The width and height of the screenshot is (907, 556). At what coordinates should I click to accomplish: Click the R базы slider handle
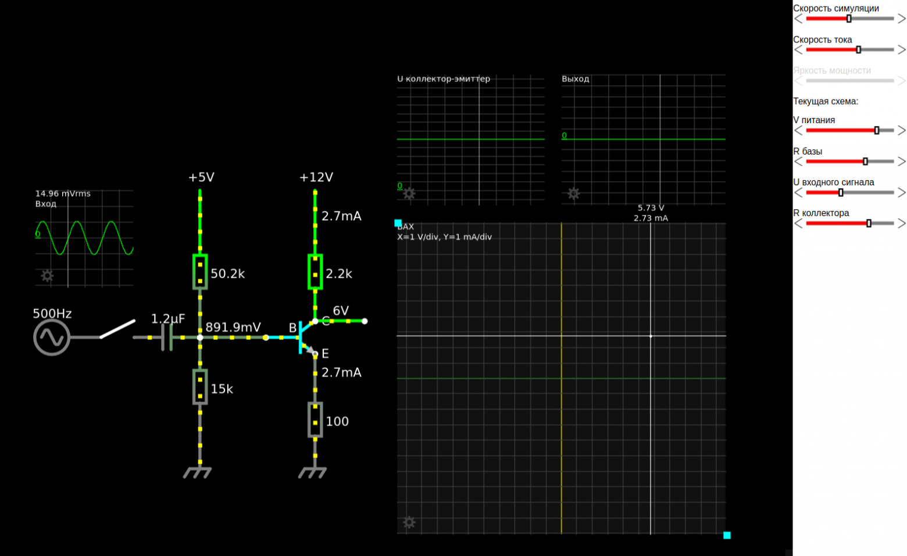(865, 162)
